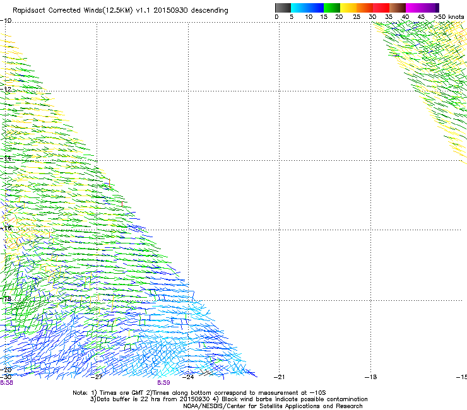The image size is (467, 410).
Task: Click the black contaminated wind barb near -24
Action: pyautogui.click(x=206, y=372)
